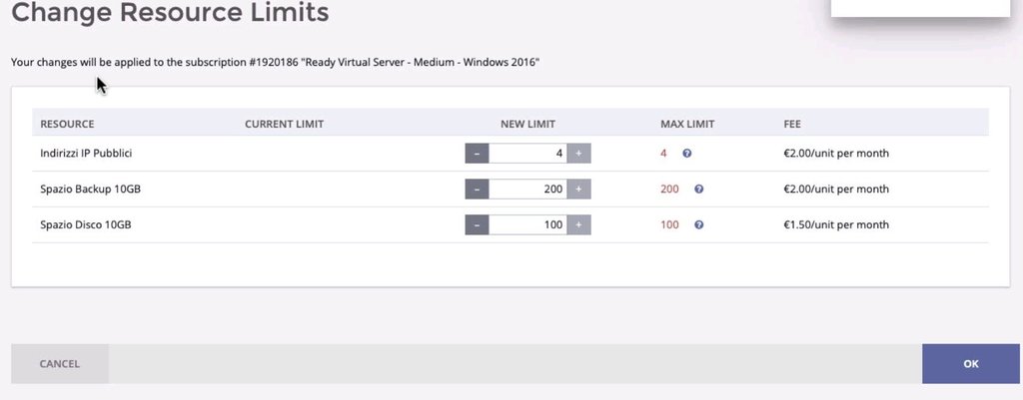Image resolution: width=1023 pixels, height=400 pixels.
Task: Click plus button for Spazio Backup 10GB
Action: [x=578, y=190]
